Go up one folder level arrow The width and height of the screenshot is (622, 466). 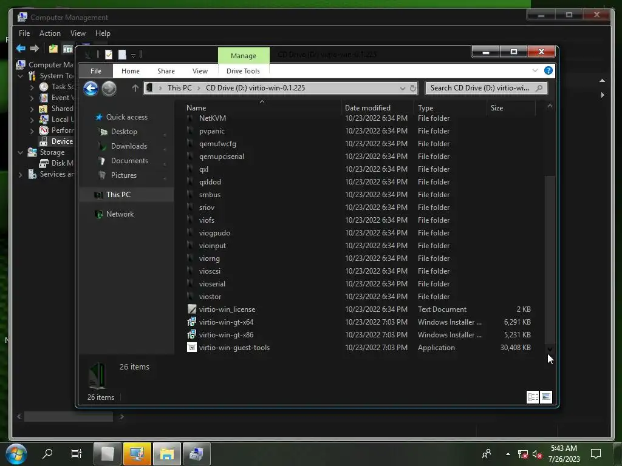[x=135, y=88]
